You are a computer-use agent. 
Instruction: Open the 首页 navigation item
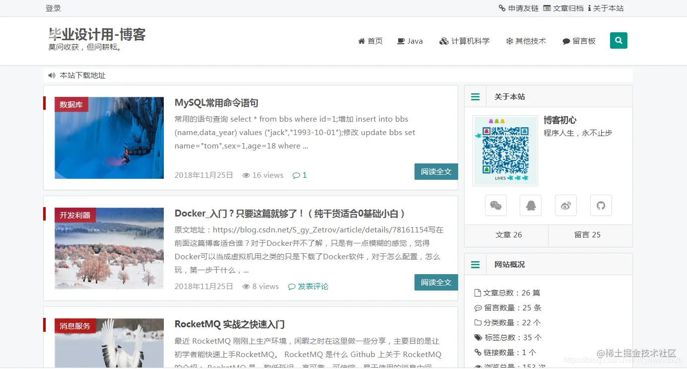(370, 41)
